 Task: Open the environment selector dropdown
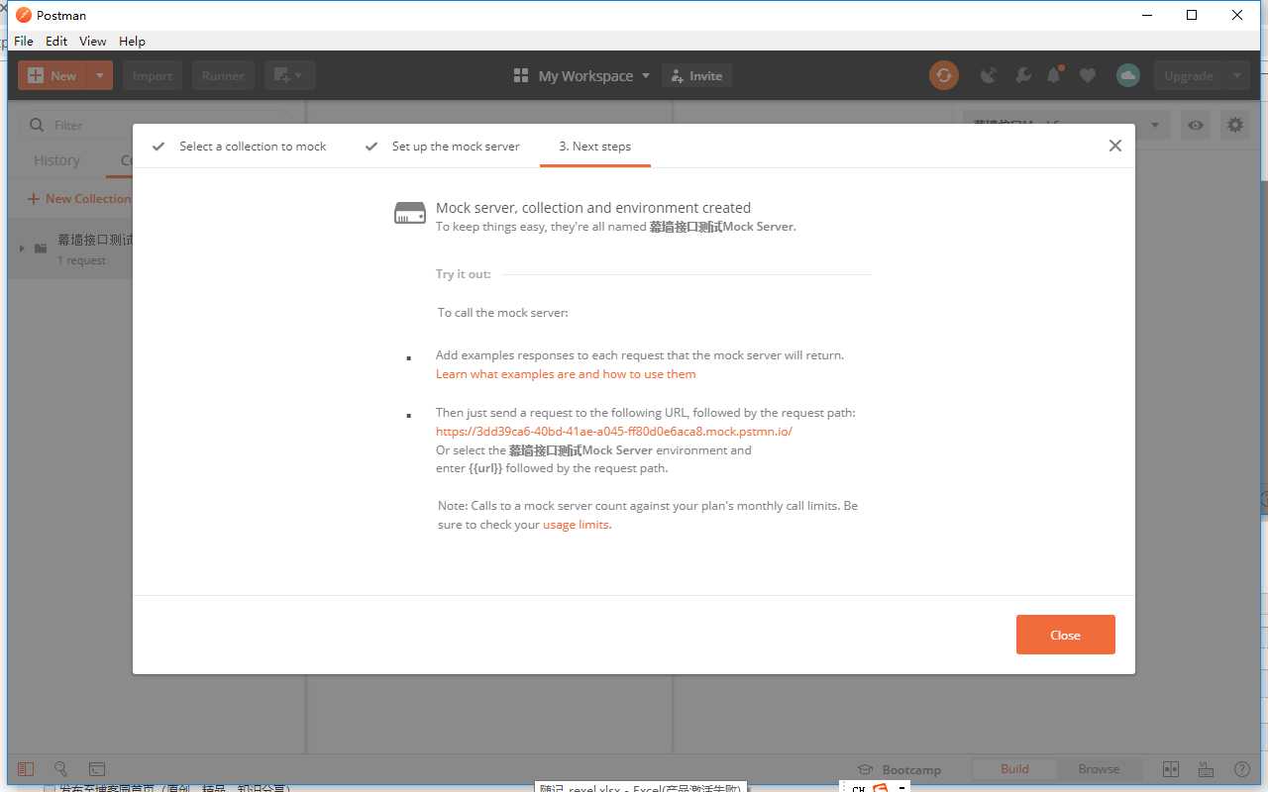(x=1066, y=125)
